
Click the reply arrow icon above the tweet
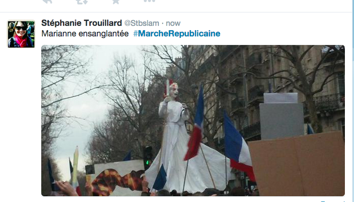47,1
